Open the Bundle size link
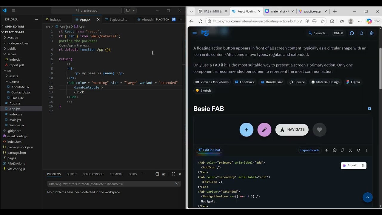 click(272, 82)
